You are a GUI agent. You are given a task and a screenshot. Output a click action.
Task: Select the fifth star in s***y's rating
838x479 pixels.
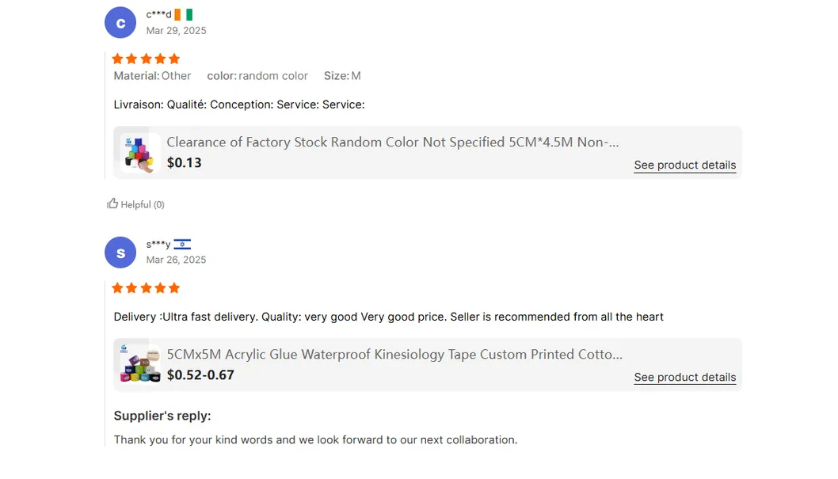point(173,287)
